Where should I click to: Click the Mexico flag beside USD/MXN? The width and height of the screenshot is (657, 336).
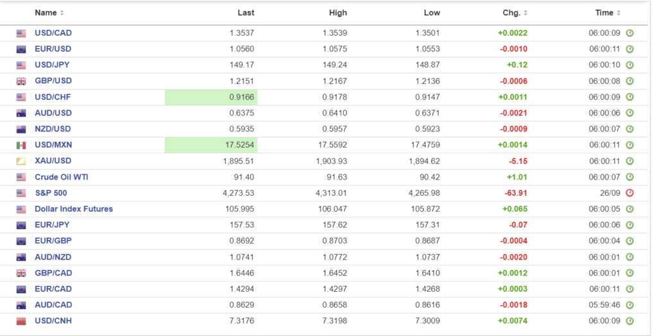(x=21, y=146)
